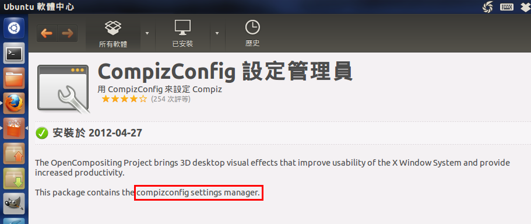Click the forward arrow navigation button
Screen dimensions: 531x224
(68, 33)
